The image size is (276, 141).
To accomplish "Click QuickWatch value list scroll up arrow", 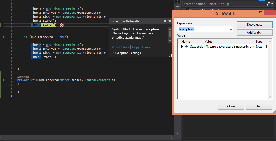I will click(270, 42).
